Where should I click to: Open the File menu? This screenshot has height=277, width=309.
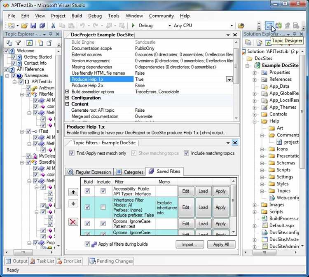pyautogui.click(x=12, y=16)
